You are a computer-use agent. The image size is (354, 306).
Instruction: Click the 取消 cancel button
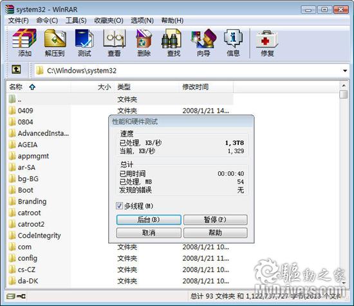point(149,233)
